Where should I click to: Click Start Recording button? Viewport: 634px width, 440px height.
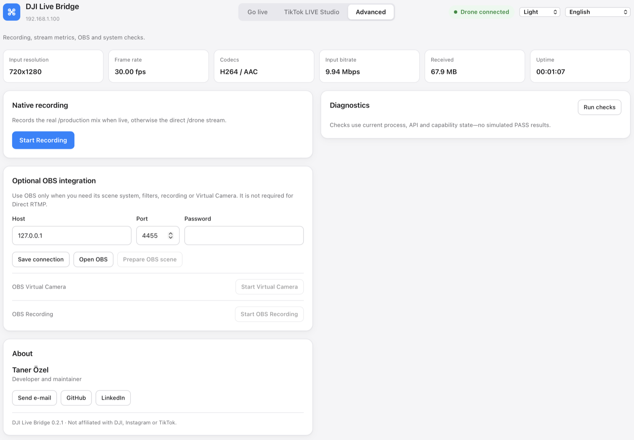click(x=43, y=140)
